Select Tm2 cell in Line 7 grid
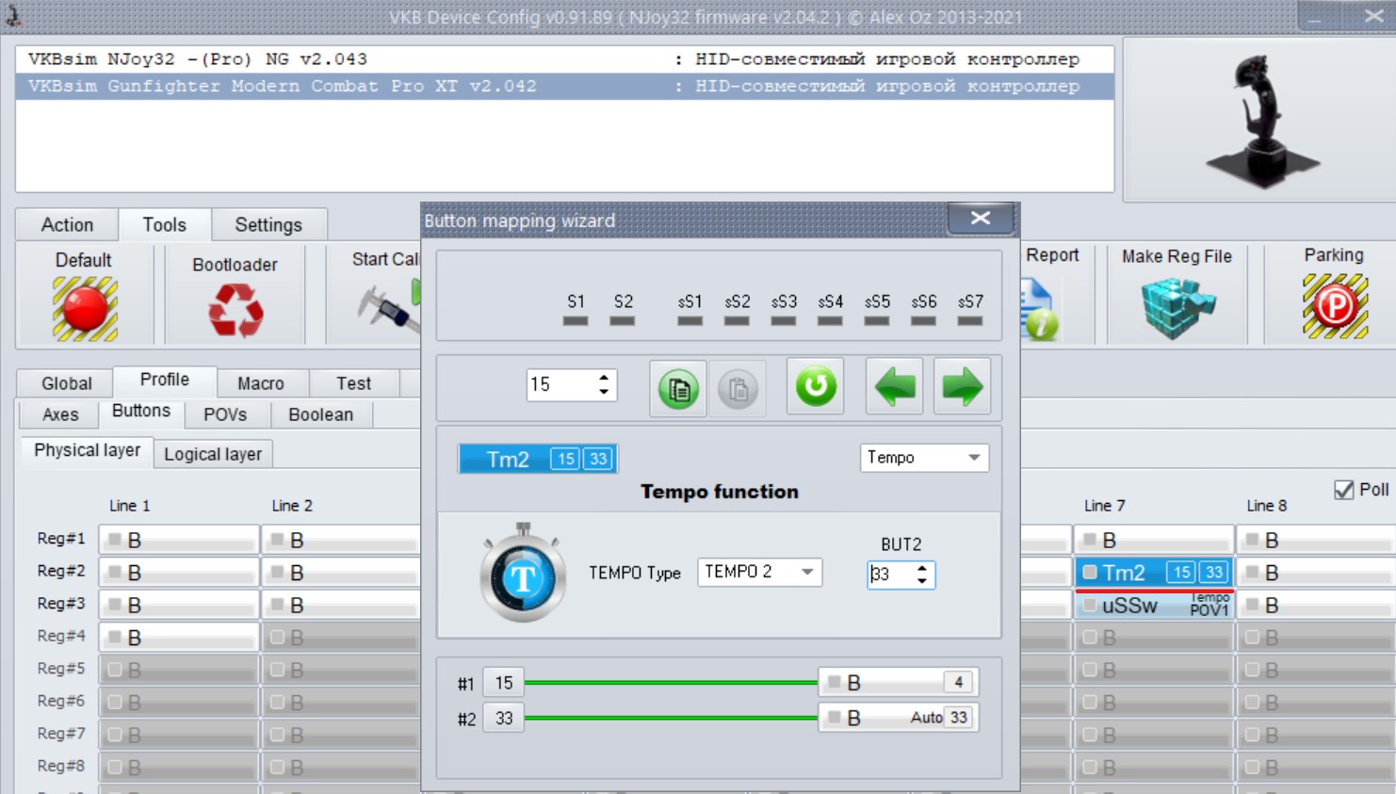The height and width of the screenshot is (794, 1396). click(x=1154, y=573)
